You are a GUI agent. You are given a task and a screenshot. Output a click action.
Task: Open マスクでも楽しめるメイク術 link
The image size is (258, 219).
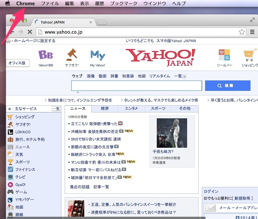point(161,100)
